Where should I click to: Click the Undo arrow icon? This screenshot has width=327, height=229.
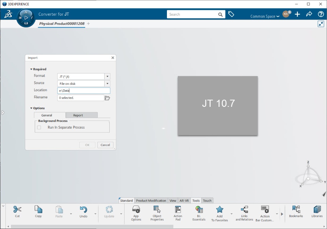pos(83,209)
